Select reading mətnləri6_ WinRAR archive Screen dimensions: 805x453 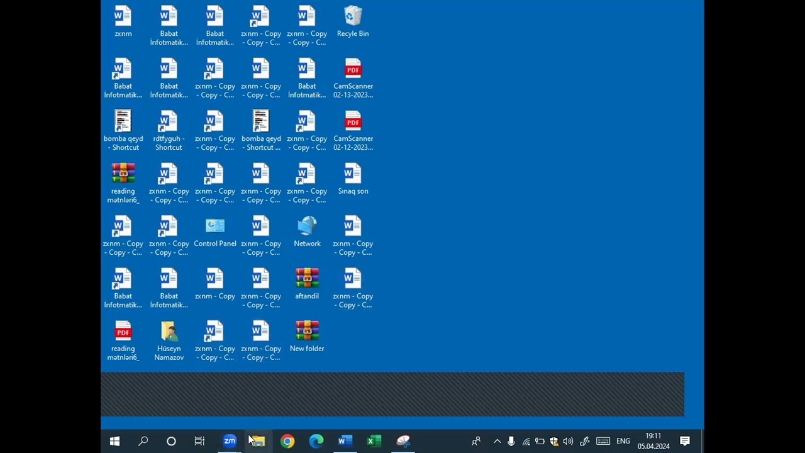click(x=123, y=184)
